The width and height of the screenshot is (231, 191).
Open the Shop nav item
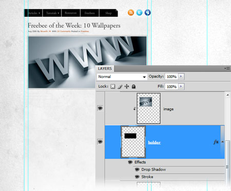click(108, 13)
